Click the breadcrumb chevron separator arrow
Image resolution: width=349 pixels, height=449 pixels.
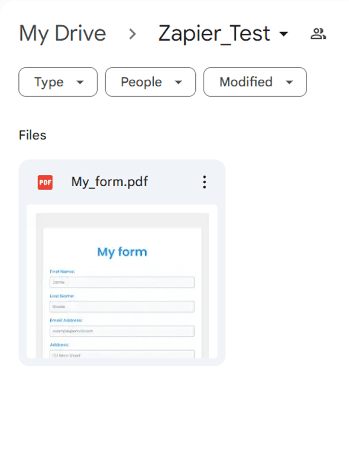point(133,34)
